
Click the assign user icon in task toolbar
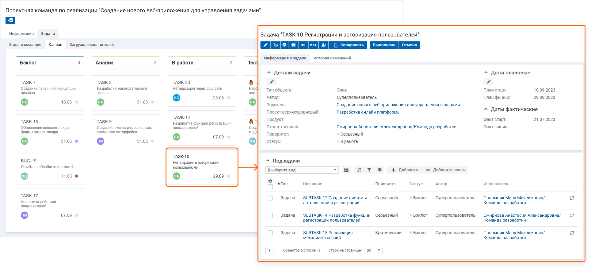pos(324,45)
